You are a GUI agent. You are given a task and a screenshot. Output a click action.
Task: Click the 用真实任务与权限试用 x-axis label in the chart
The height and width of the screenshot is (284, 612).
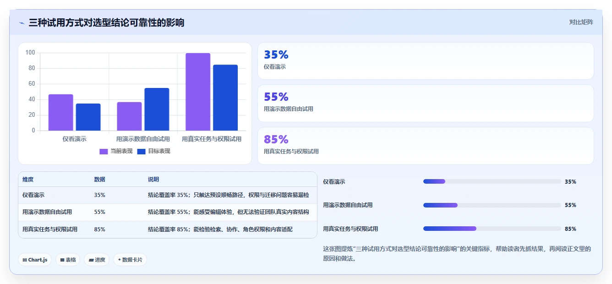(212, 139)
